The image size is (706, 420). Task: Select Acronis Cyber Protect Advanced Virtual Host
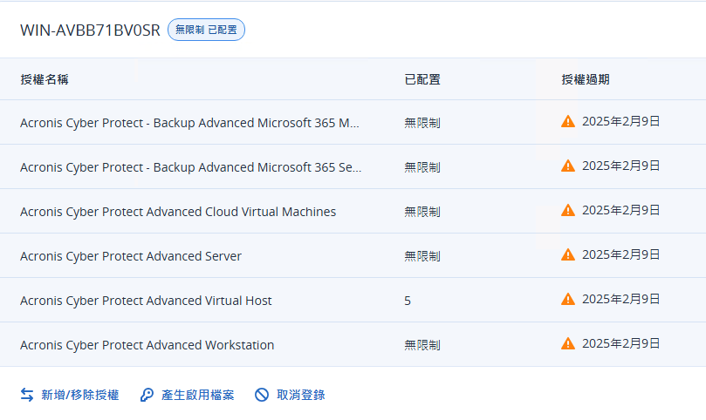click(x=146, y=301)
